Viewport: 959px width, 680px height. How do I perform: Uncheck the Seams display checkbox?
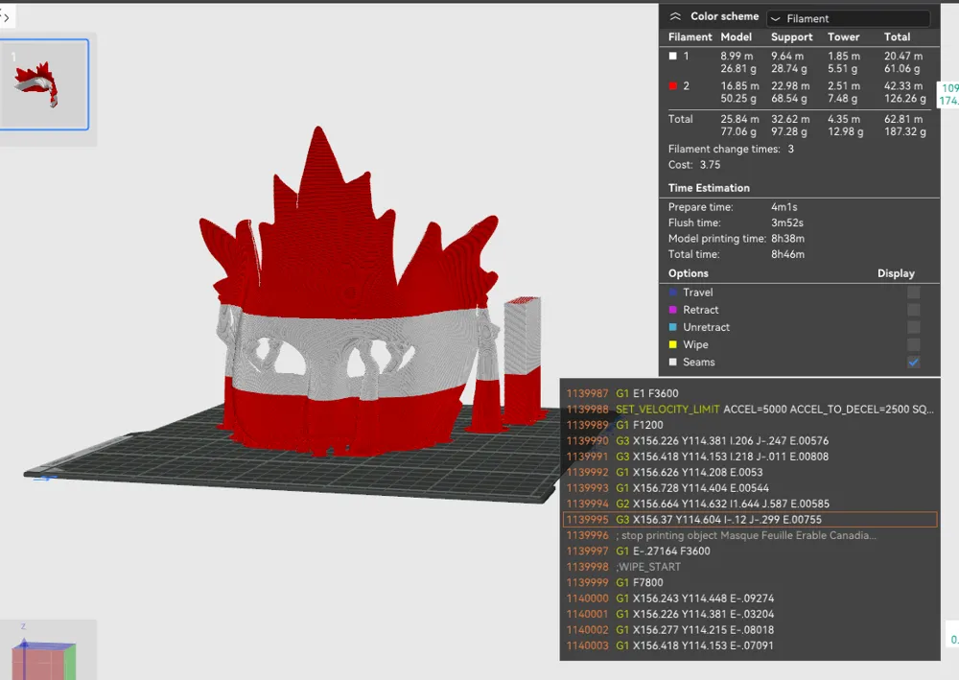913,362
